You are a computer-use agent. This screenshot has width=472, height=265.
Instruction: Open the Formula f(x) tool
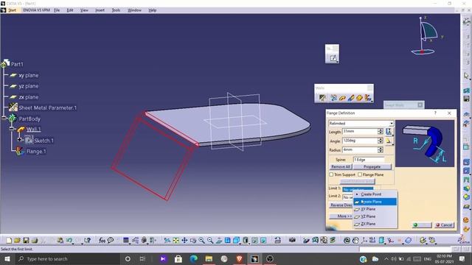pyautogui.click(x=102, y=241)
